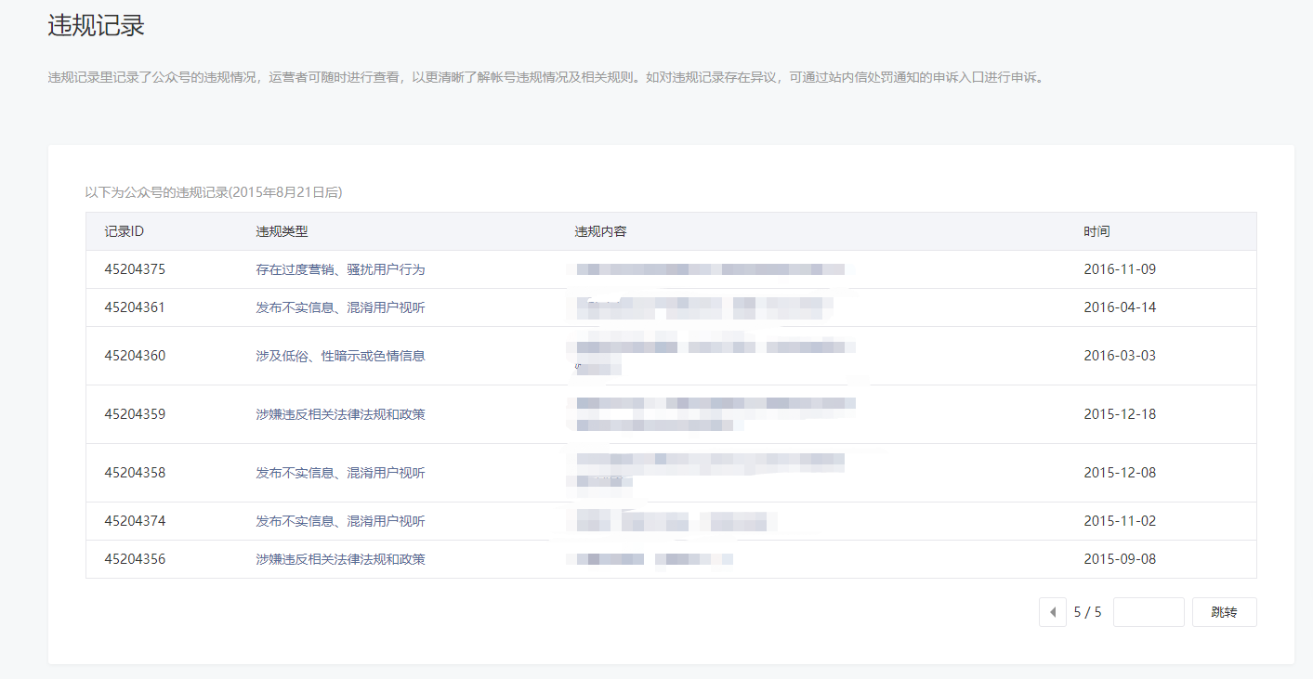
Task: Open the 涉及低俗、性暗示或色情信息 violation link
Action: pyautogui.click(x=340, y=356)
